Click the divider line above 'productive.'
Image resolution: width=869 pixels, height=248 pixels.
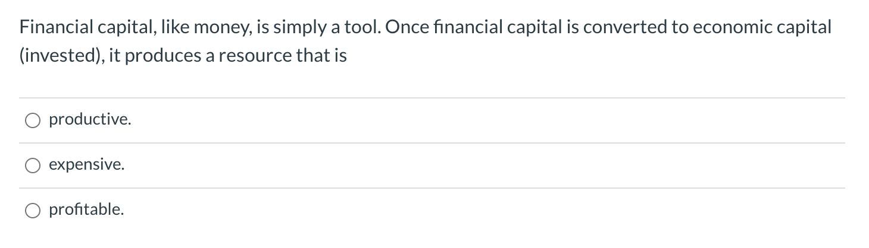pos(432,98)
